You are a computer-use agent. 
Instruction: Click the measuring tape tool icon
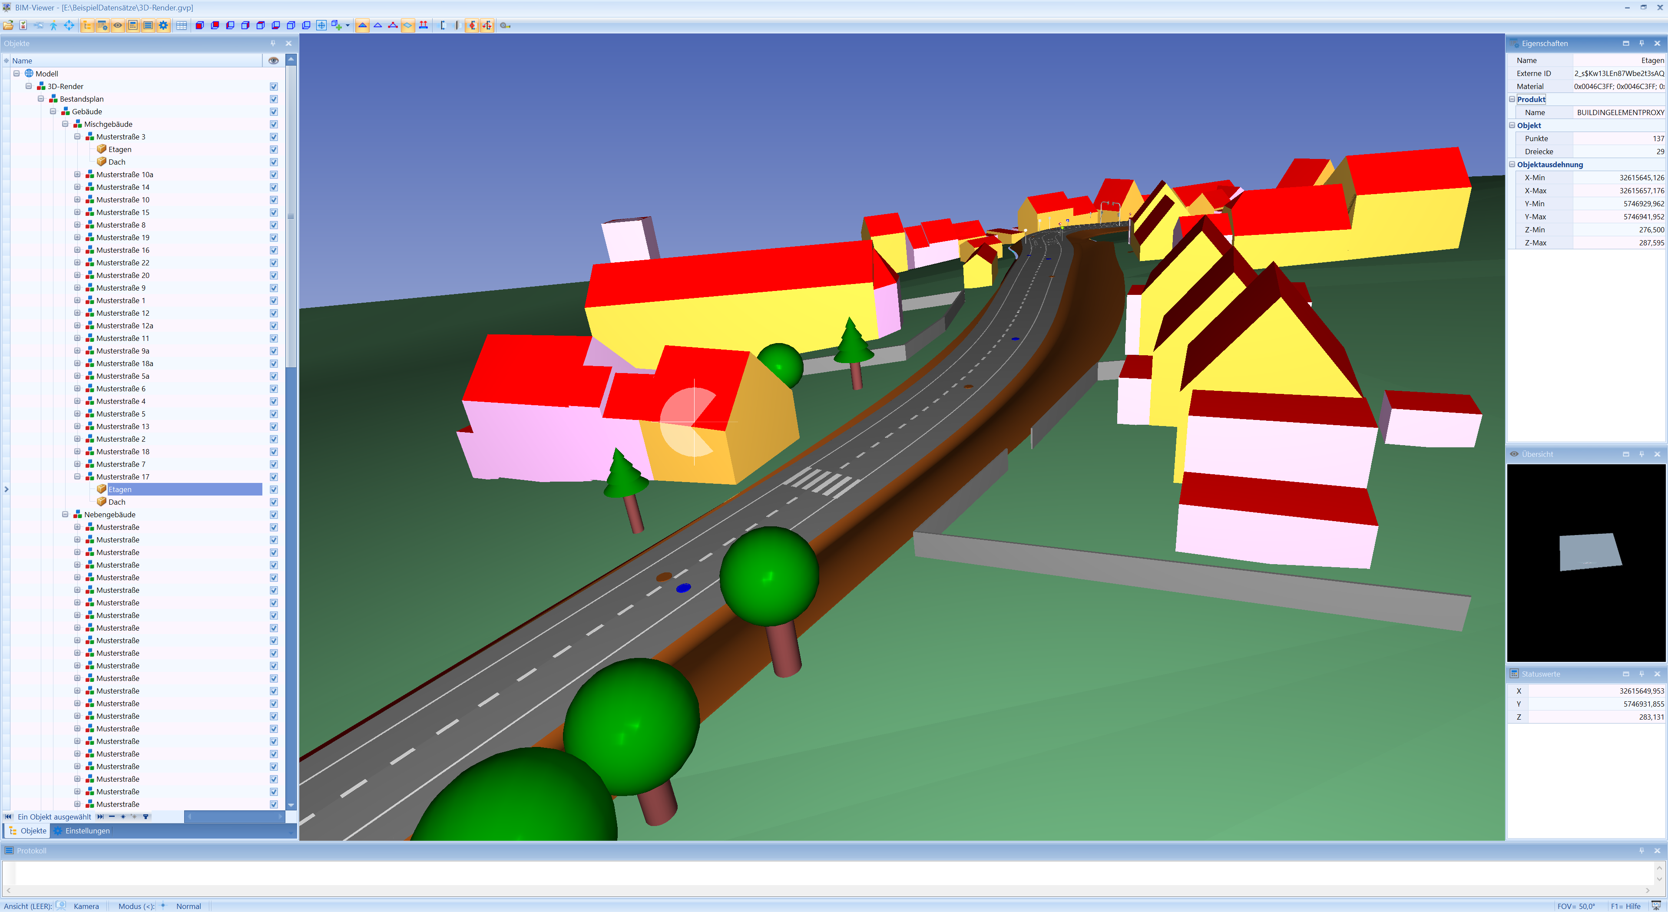click(x=505, y=25)
